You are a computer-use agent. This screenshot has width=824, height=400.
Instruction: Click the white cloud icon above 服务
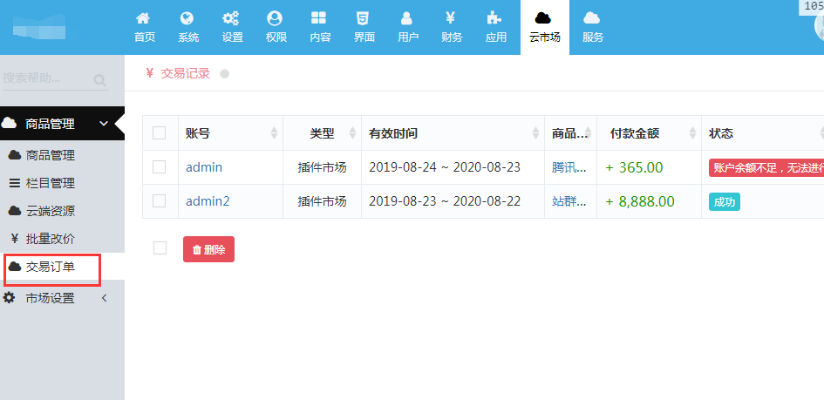(592, 18)
